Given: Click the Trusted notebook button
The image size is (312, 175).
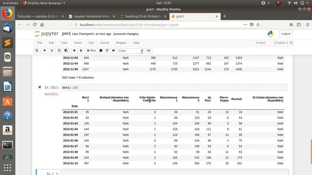Looking at the screenshot, I should (260, 43).
